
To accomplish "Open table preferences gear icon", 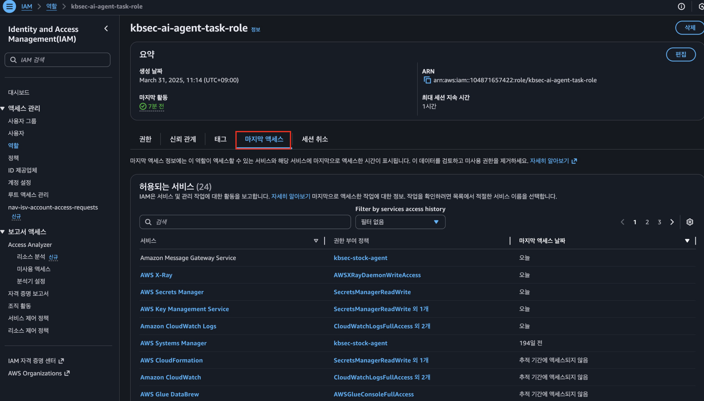I will [689, 222].
